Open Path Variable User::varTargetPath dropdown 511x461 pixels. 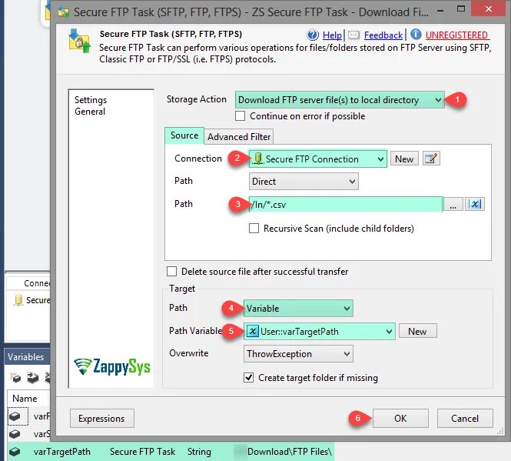pos(319,332)
